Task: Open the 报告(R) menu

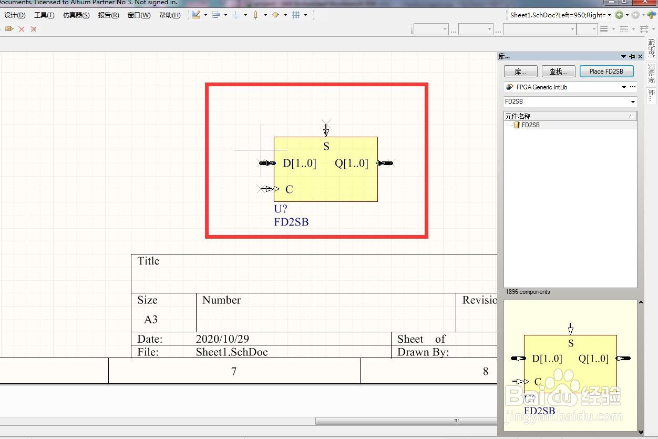Action: click(x=108, y=15)
